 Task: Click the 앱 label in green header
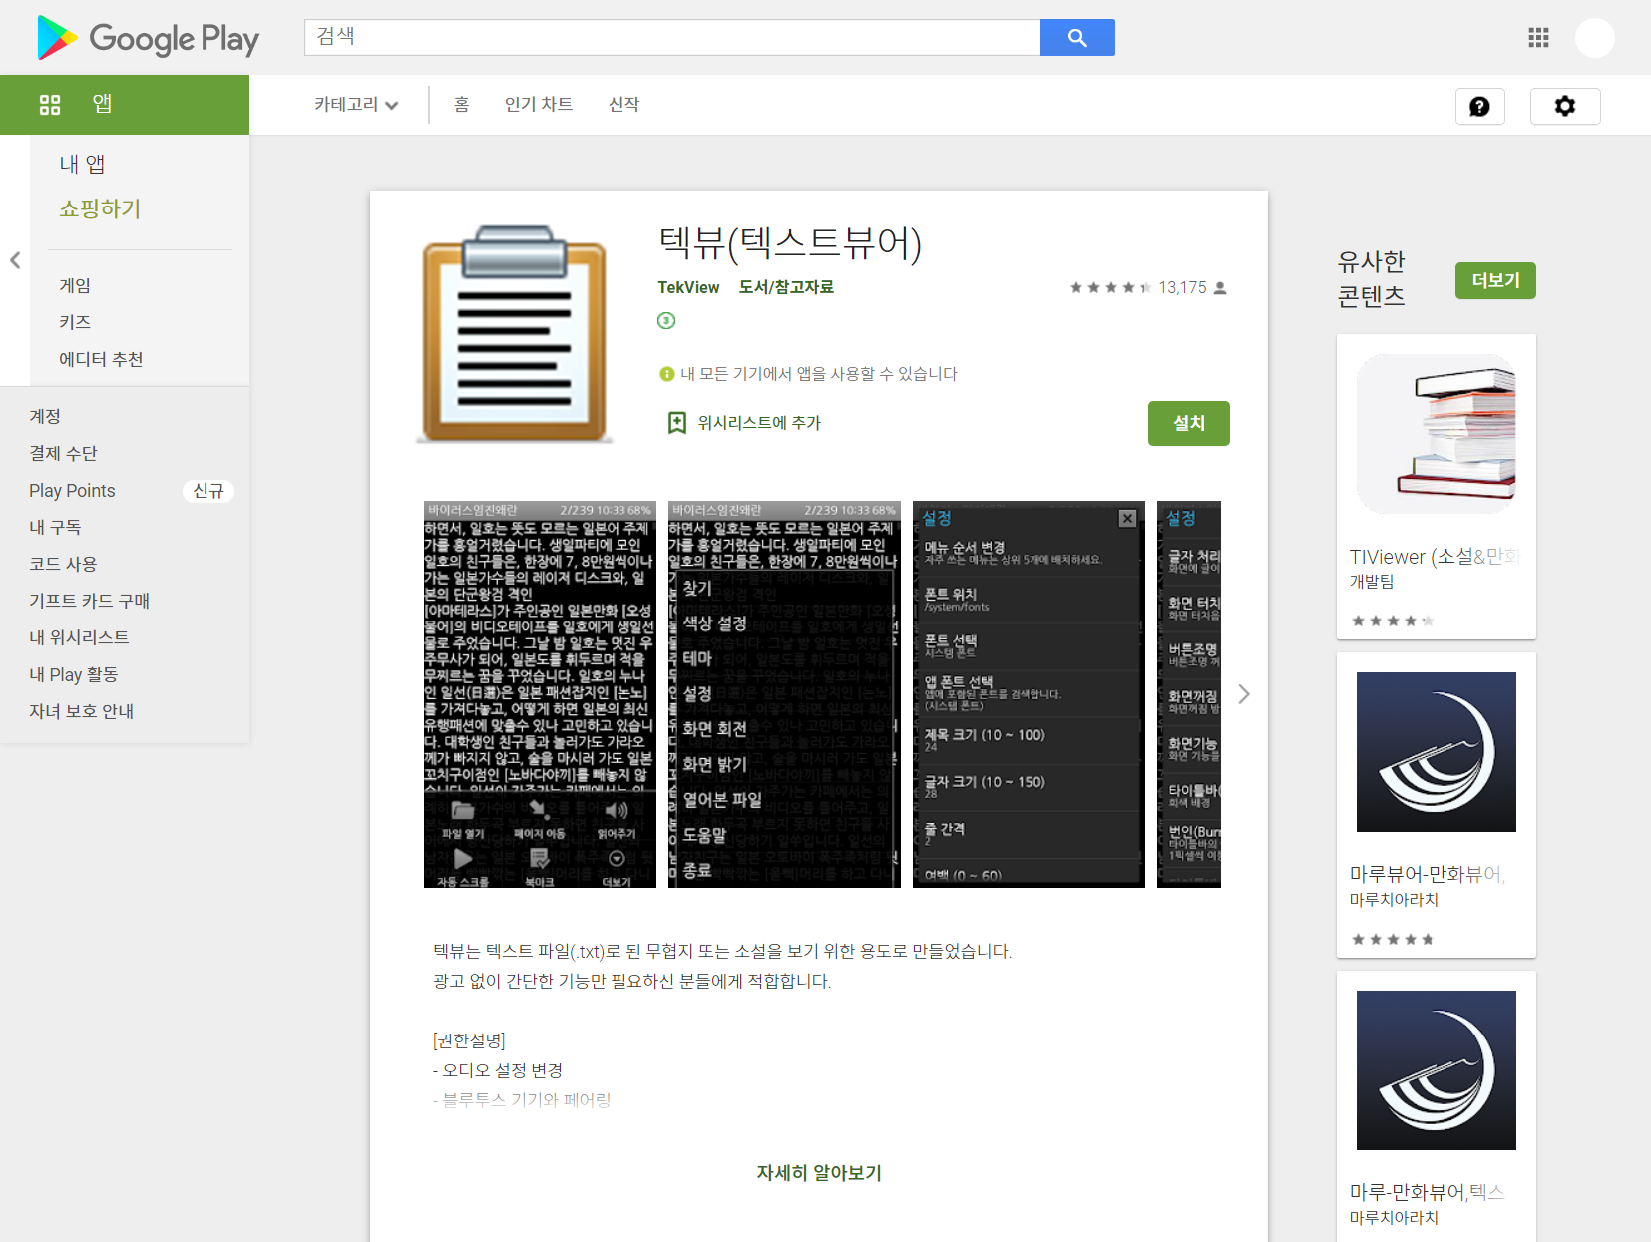[x=102, y=104]
